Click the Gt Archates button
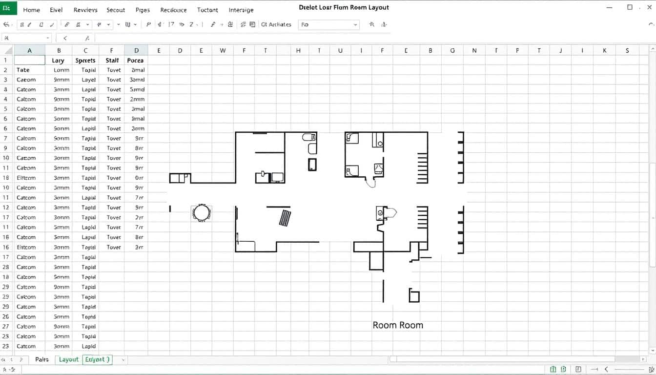Image resolution: width=656 pixels, height=375 pixels. click(x=276, y=24)
